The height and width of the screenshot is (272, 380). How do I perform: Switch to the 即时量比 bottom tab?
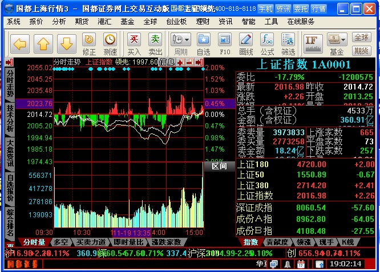(x=129, y=242)
